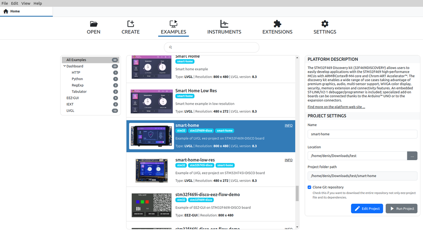Screen dimensions: 423x232
Task: Click the CREATE new project icon
Action: click(x=131, y=24)
